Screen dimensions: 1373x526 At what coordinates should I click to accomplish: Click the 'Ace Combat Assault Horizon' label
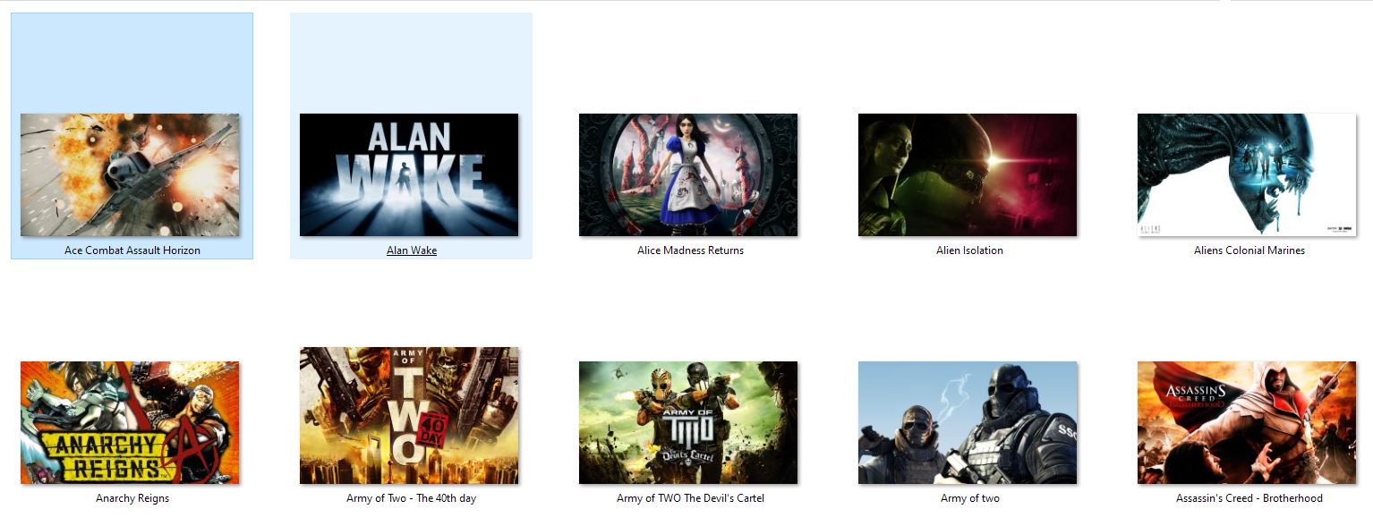pos(132,250)
